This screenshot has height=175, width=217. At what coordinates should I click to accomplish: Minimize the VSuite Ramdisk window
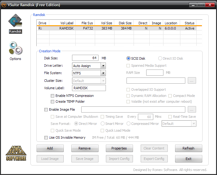point(193,5)
